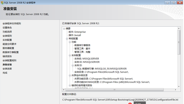Click the vertical scrollbar down arrow
Image resolution: width=184 pixels, height=104 pixels.
tap(179, 86)
